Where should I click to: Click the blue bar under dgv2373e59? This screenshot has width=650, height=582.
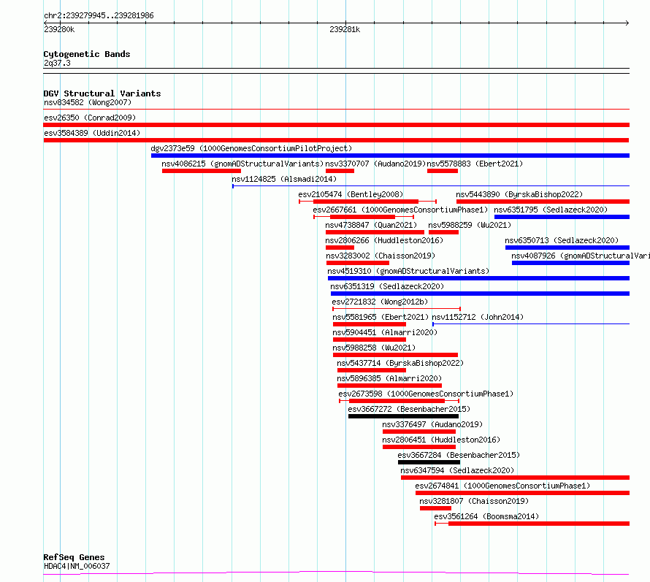[x=390, y=156]
